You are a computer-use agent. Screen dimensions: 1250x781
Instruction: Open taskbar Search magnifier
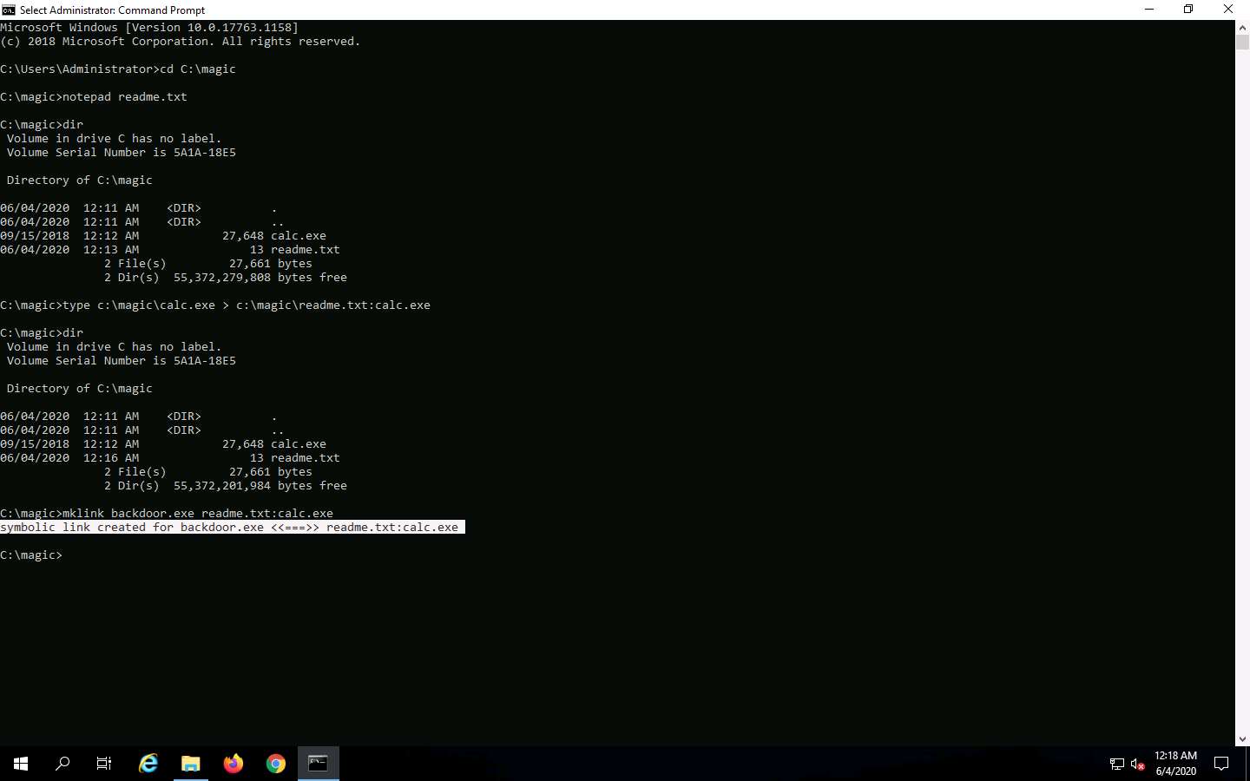coord(62,764)
